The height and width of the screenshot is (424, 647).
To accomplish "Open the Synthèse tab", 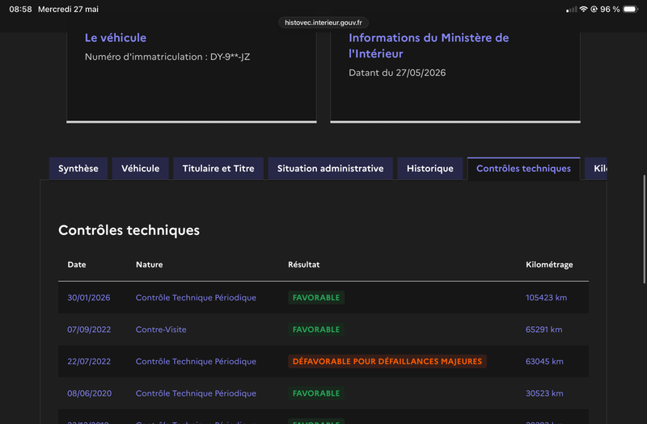I will tap(78, 169).
